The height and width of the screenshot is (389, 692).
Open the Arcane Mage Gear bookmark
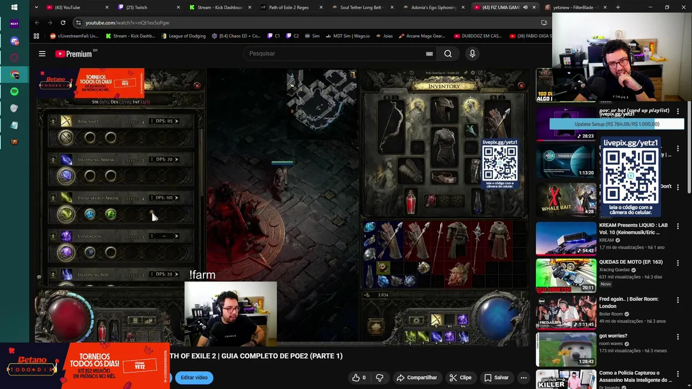coord(421,36)
